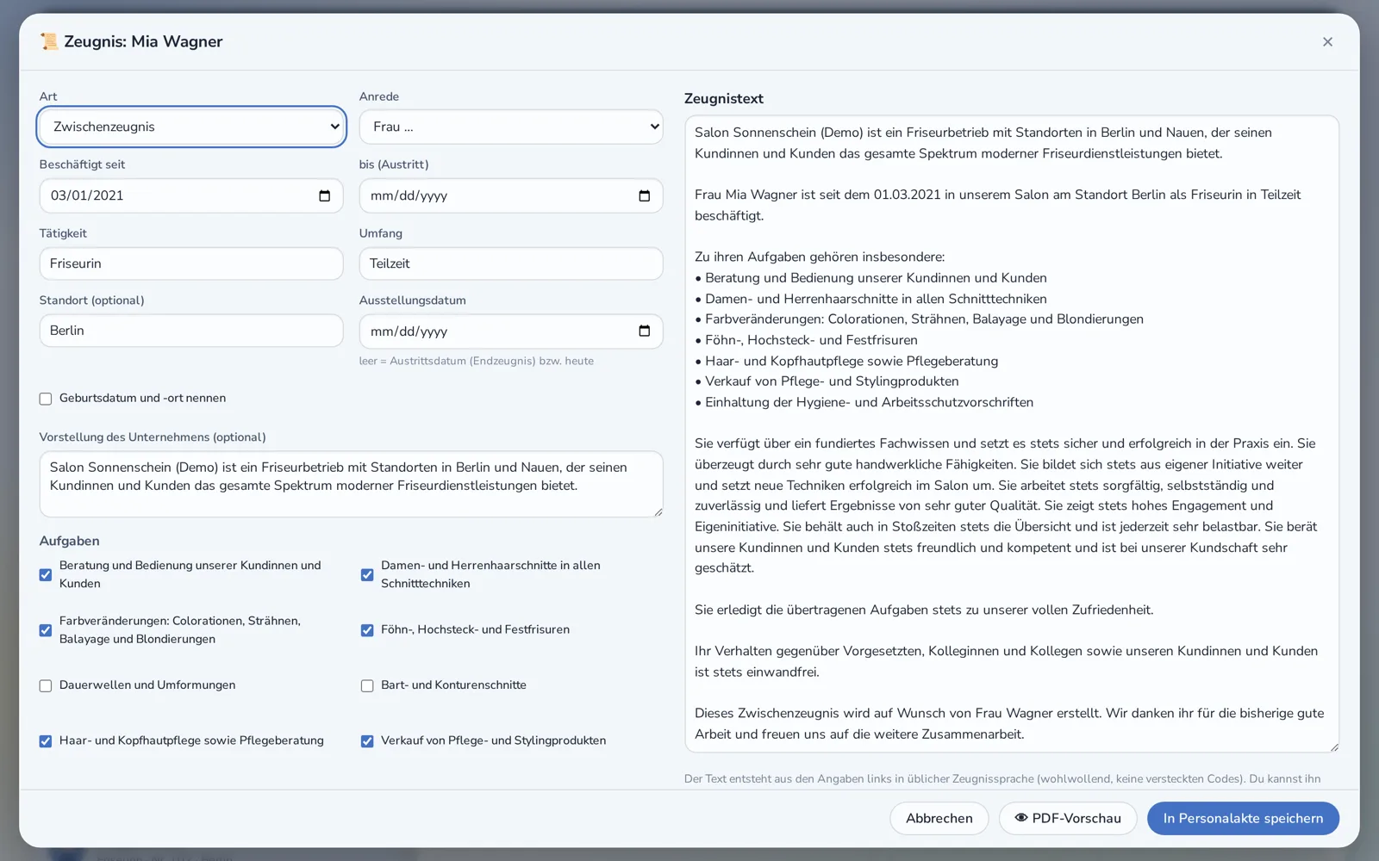Click Abbrechen to cancel the dialog
1379x861 pixels.
click(x=939, y=818)
